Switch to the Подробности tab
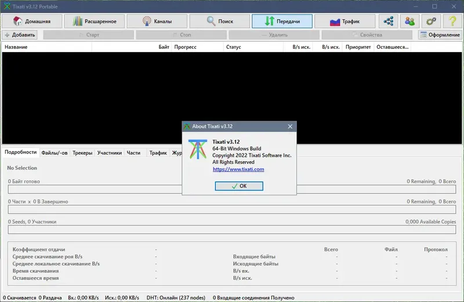This screenshot has width=464, height=302. [x=20, y=152]
